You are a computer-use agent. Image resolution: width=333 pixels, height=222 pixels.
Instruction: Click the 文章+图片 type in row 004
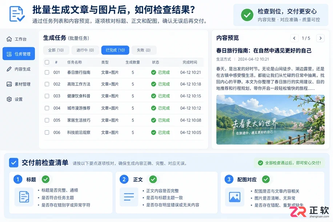110,108
